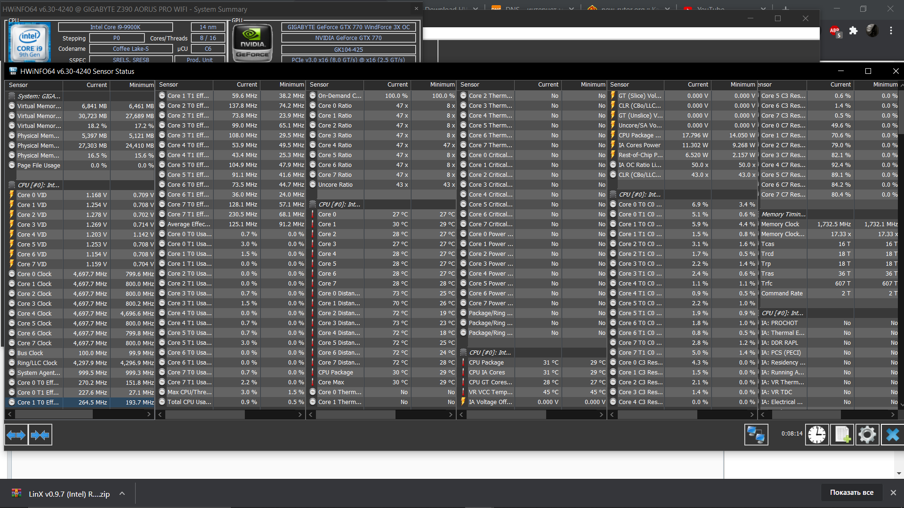The width and height of the screenshot is (904, 508).
Task: Open the remote network monitoring icon
Action: 756,435
